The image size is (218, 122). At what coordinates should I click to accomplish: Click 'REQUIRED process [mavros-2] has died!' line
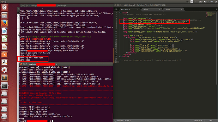coord(41,93)
